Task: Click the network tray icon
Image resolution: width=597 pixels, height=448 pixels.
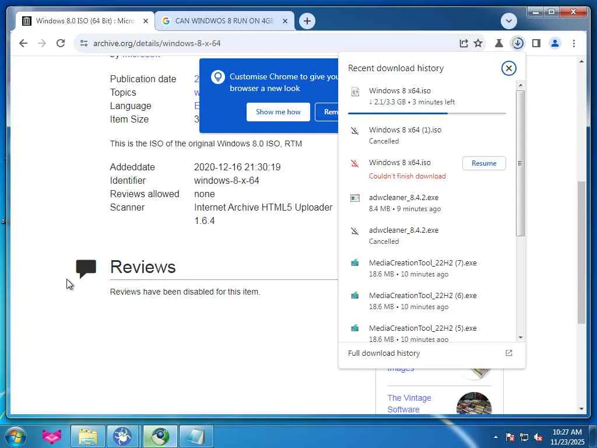Action: pyautogui.click(x=524, y=437)
